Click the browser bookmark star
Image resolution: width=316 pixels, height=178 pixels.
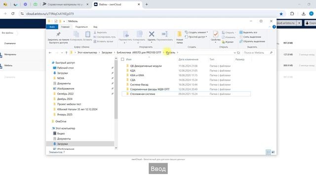pyautogui.click(x=281, y=14)
